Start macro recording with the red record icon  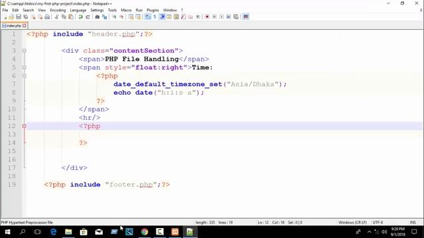(x=207, y=17)
